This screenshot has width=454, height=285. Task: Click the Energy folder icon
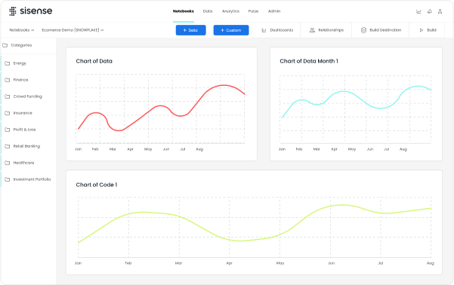tap(8, 63)
